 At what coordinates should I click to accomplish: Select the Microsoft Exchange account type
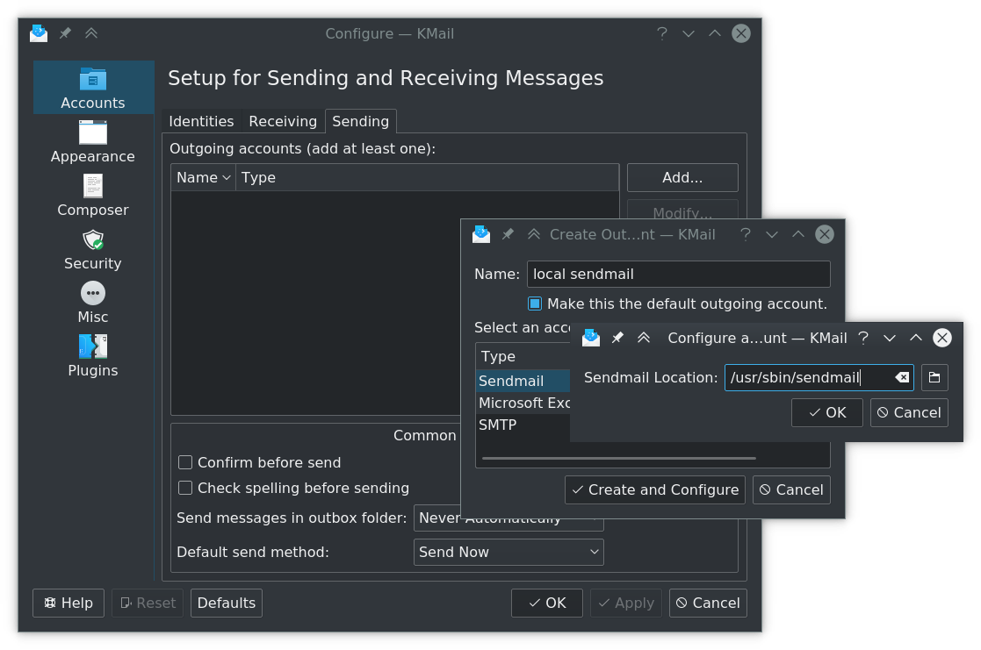point(523,404)
